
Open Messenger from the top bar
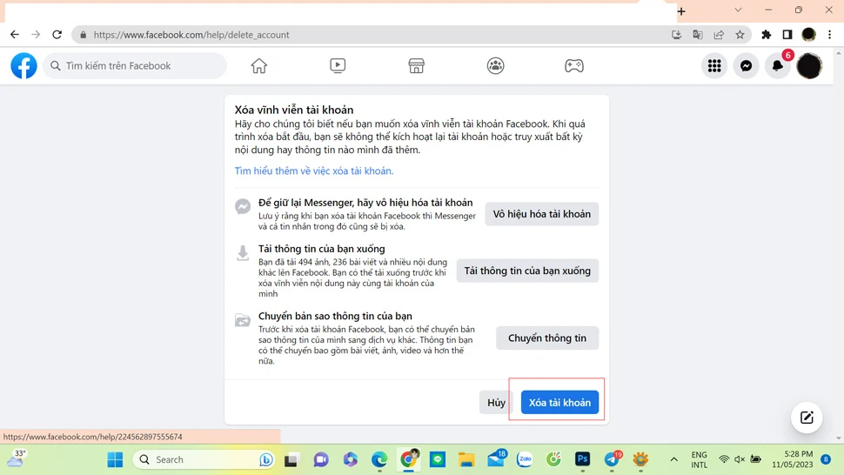point(746,65)
